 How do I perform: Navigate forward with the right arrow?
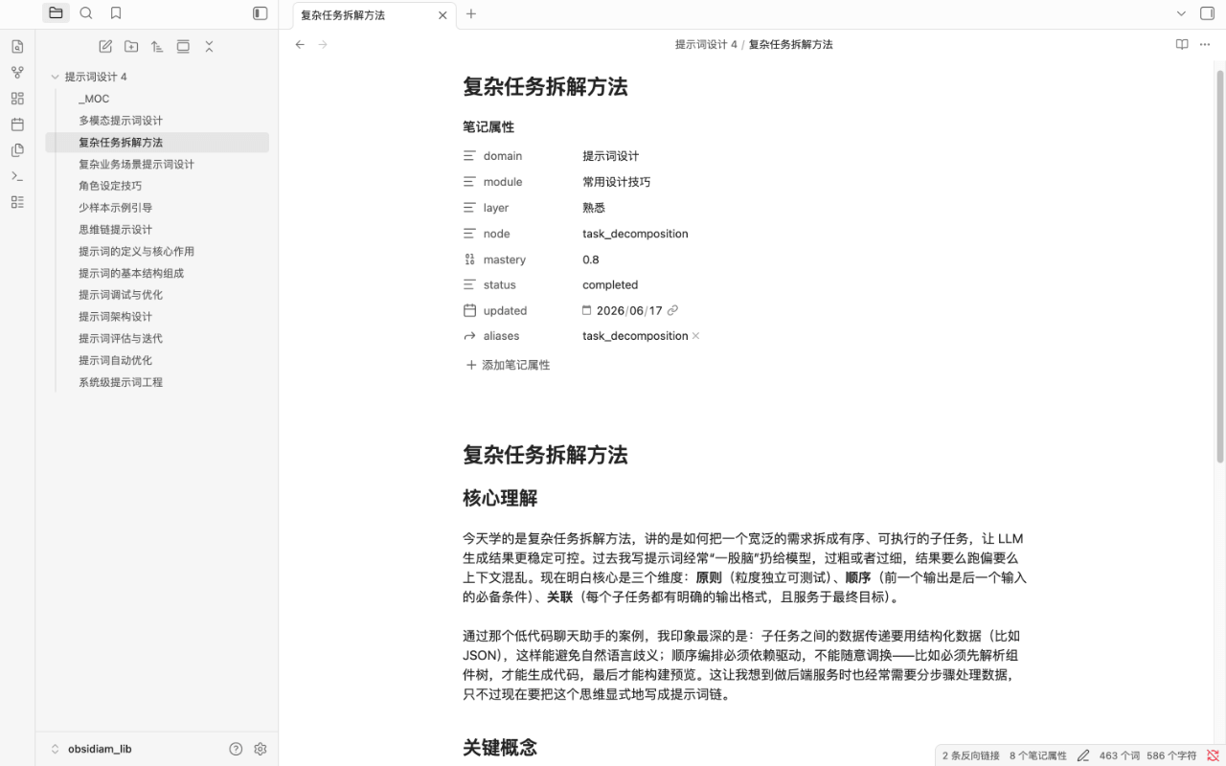click(323, 44)
